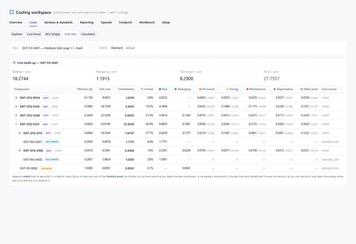Click the yellow Energy legend swatch
Screen dimensions: 356x244
[228, 89]
